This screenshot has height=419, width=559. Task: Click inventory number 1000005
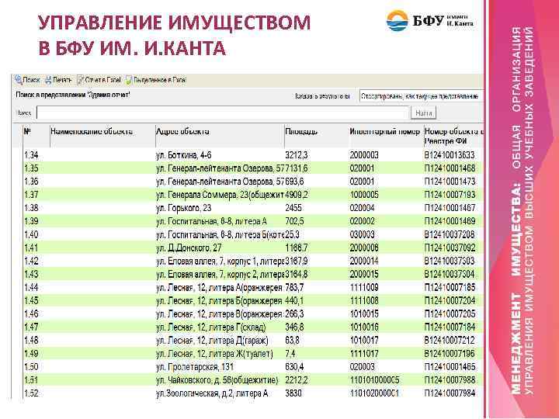pos(364,195)
